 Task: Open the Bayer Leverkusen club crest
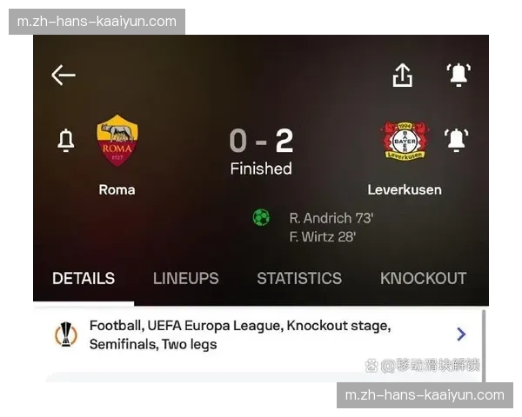(405, 141)
